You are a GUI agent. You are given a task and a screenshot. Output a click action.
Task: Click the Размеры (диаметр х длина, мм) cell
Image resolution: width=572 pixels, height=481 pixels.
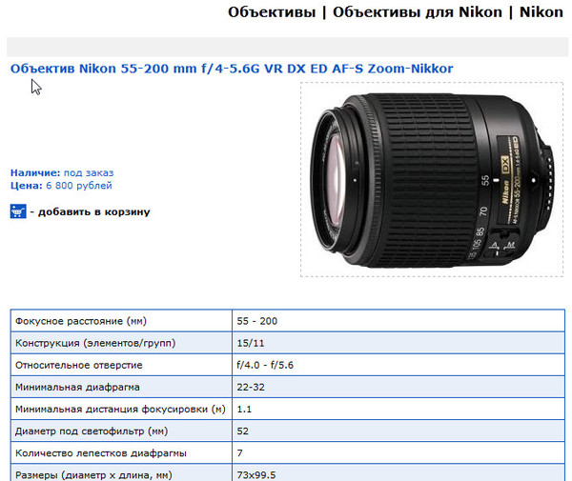[121, 473]
